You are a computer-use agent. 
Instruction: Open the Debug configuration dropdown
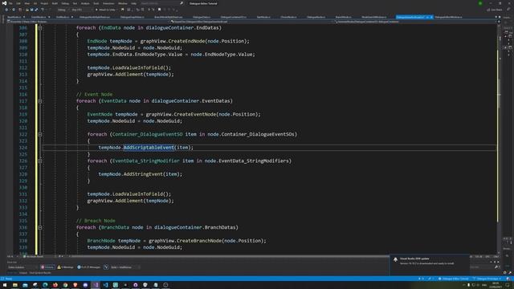point(63,10)
